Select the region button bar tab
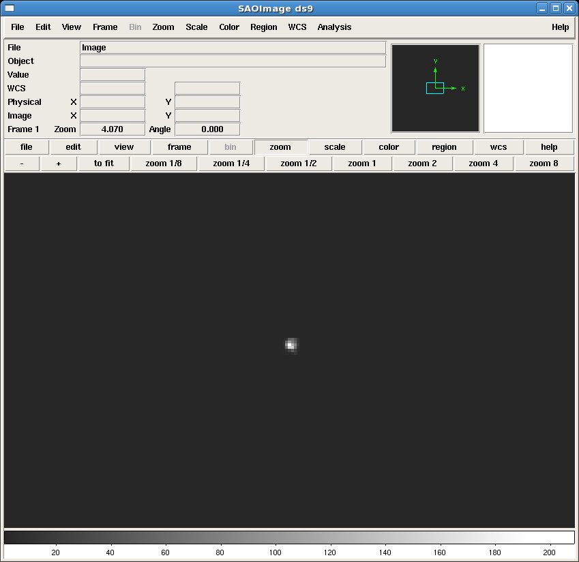Screen dimensions: 579x562 [444, 147]
